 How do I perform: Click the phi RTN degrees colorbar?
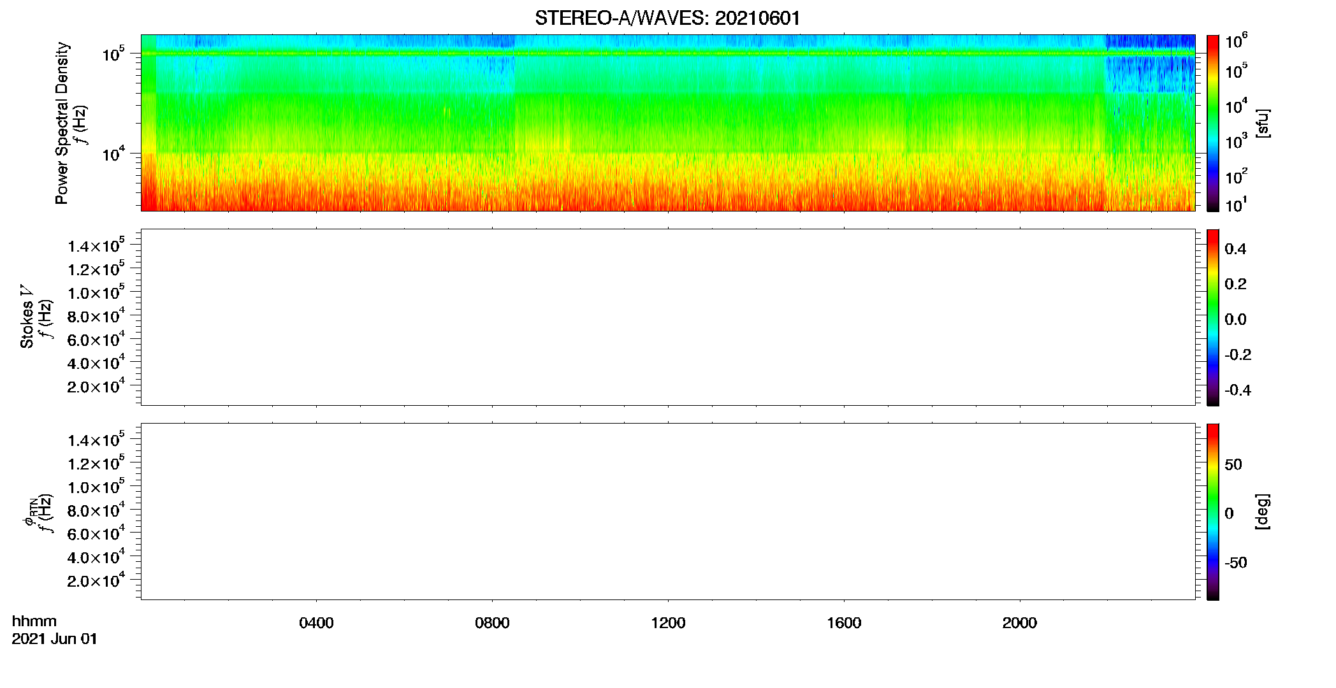[x=1213, y=512]
